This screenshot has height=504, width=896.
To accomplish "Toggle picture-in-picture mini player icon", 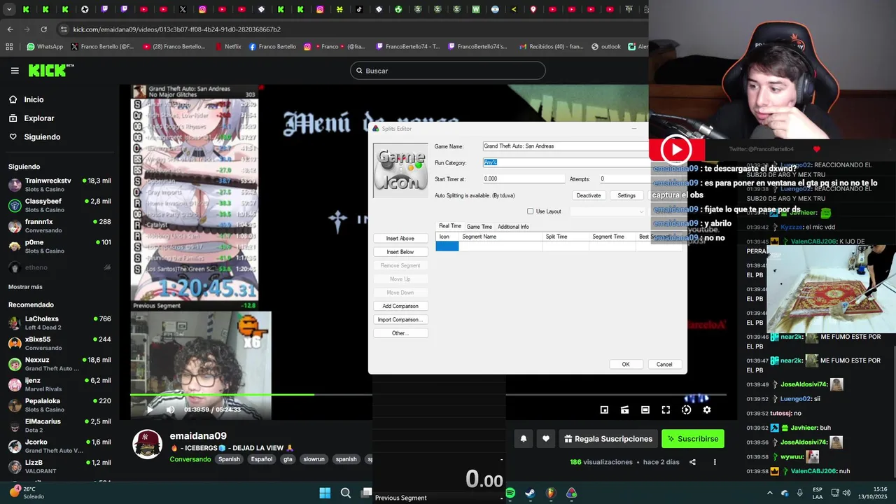I will 604,409.
